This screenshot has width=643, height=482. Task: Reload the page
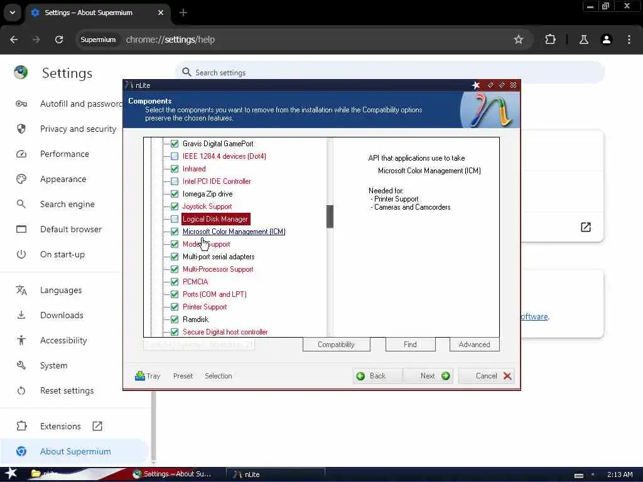[59, 40]
